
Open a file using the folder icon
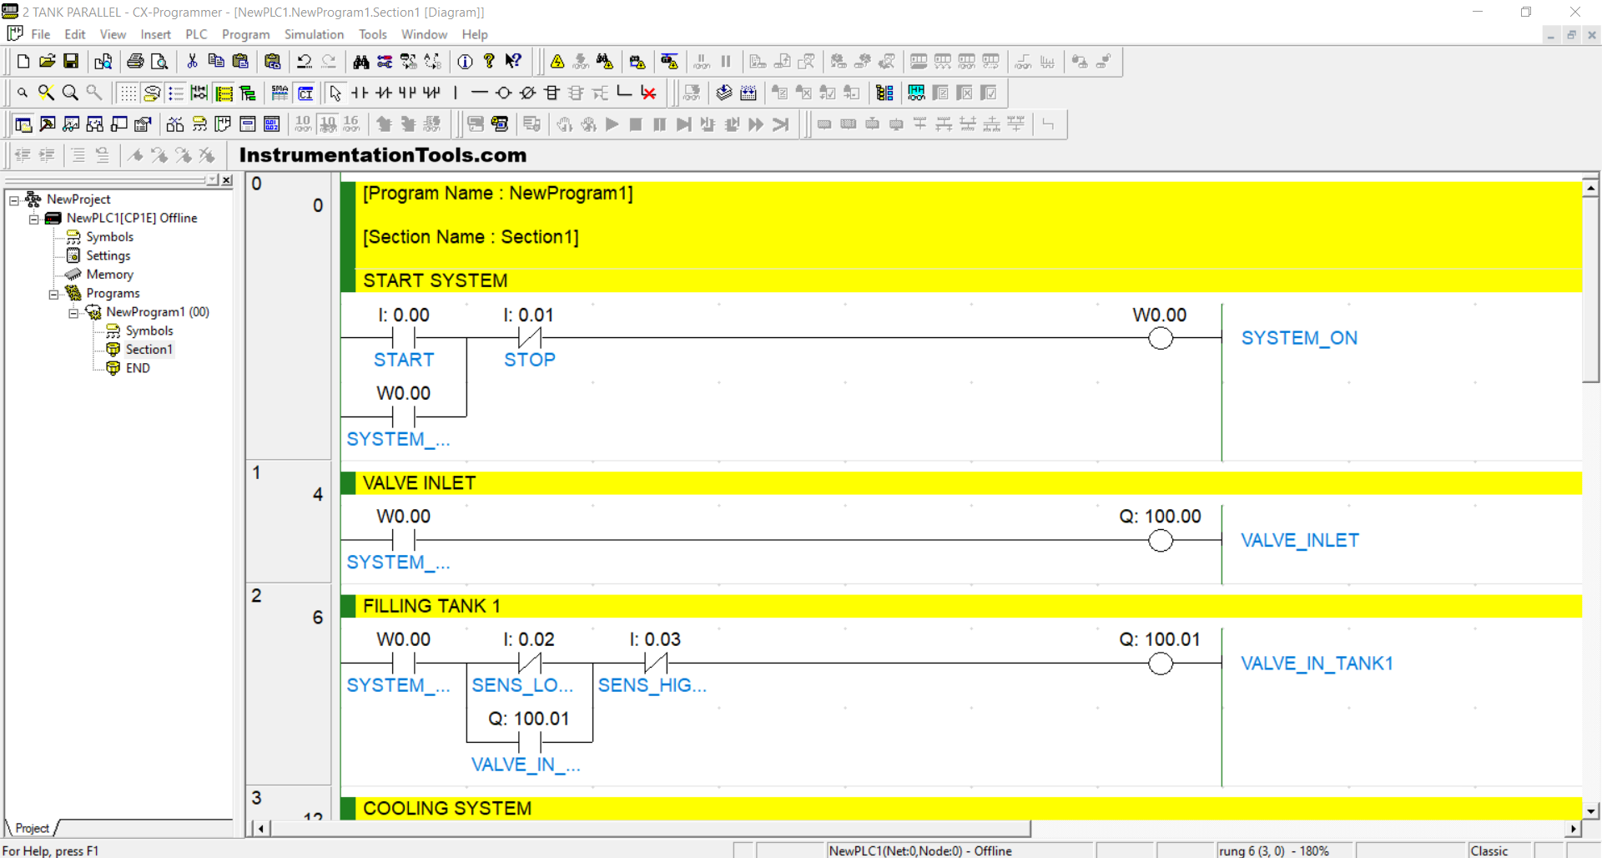pos(48,61)
